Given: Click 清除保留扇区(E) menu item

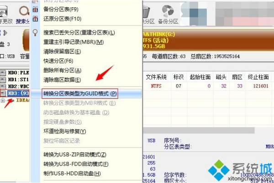Looking at the screenshot, I should coord(62,51).
